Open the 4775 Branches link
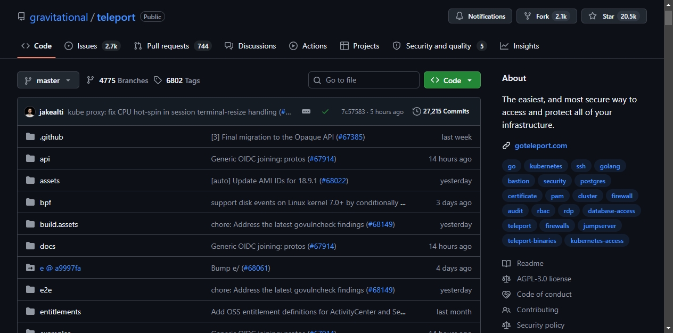Image resolution: width=673 pixels, height=333 pixels. [117, 80]
